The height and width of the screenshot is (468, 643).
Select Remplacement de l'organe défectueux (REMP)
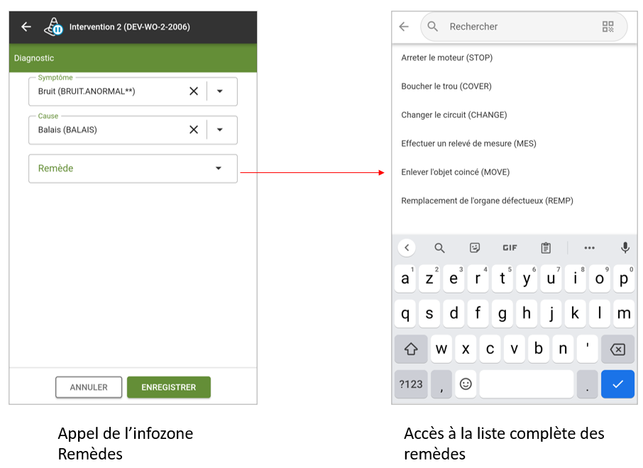click(x=487, y=201)
